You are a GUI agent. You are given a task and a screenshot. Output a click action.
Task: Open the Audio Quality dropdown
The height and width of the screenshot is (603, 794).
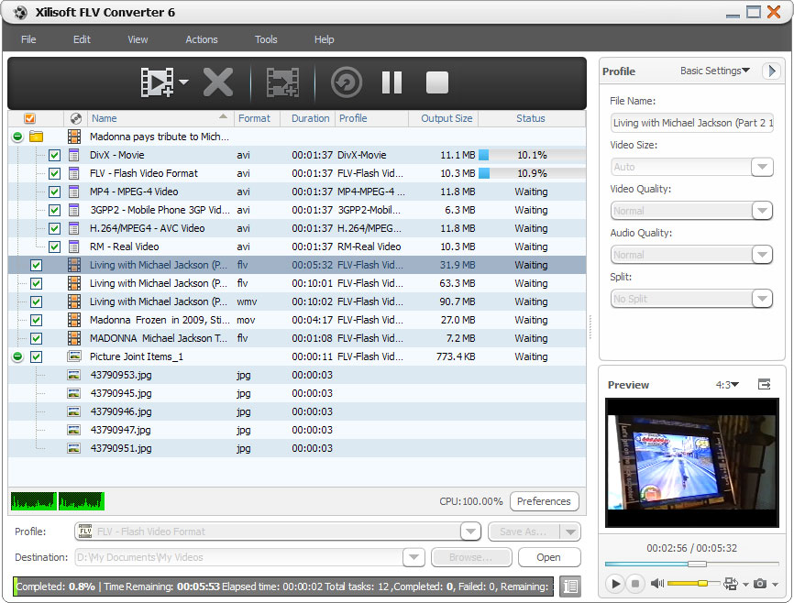coord(762,255)
